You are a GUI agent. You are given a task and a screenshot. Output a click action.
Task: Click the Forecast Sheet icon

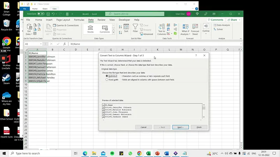point(195,30)
